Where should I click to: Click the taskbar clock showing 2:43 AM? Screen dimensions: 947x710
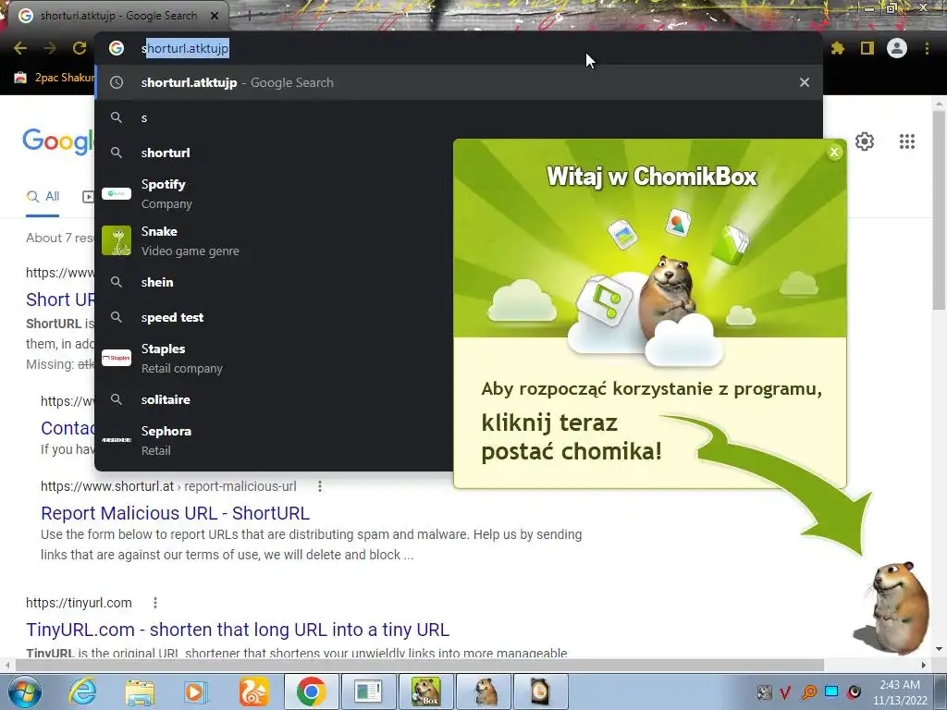[x=900, y=692]
